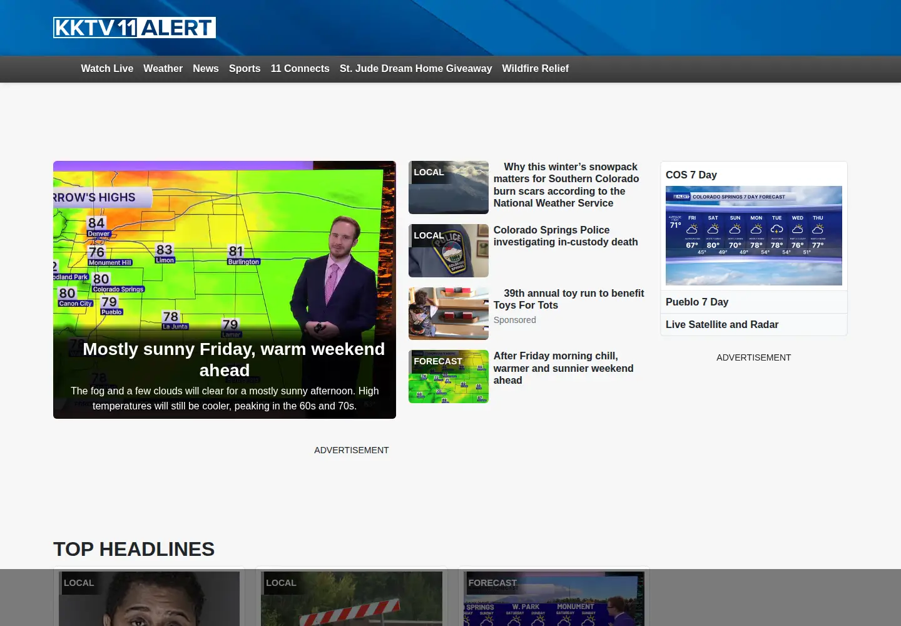Open the winter snowpack burn scars article
Image resolution: width=901 pixels, height=626 pixels.
tap(566, 185)
